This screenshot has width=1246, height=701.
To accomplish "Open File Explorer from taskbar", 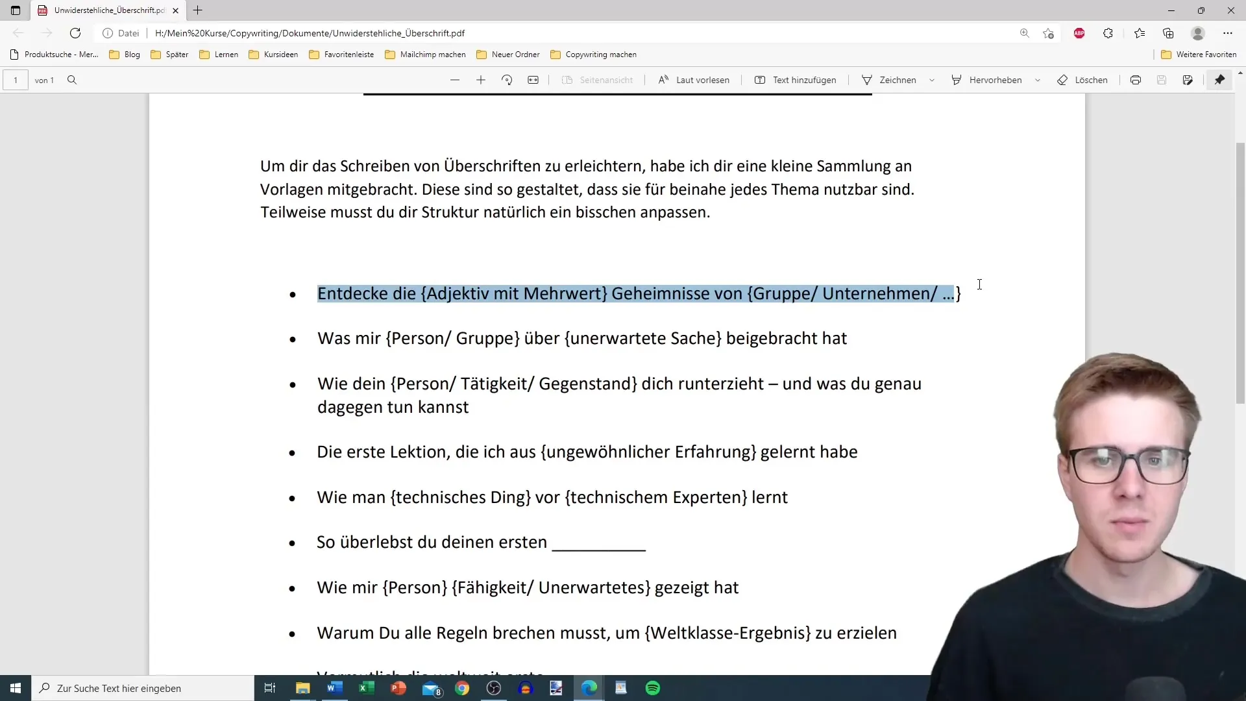I will point(303,688).
